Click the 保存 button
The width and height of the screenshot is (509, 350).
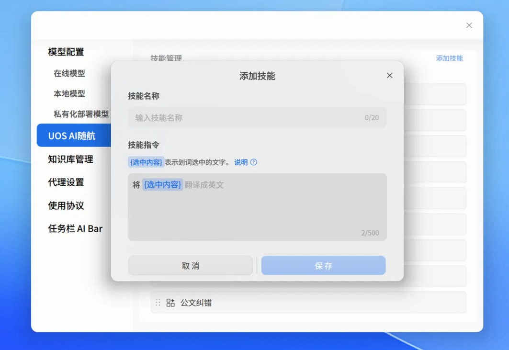point(323,266)
